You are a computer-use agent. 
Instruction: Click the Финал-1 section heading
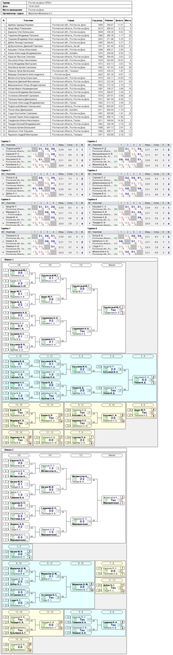9,259
